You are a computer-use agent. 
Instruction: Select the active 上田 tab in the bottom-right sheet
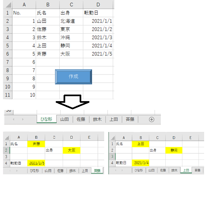click(x=186, y=170)
